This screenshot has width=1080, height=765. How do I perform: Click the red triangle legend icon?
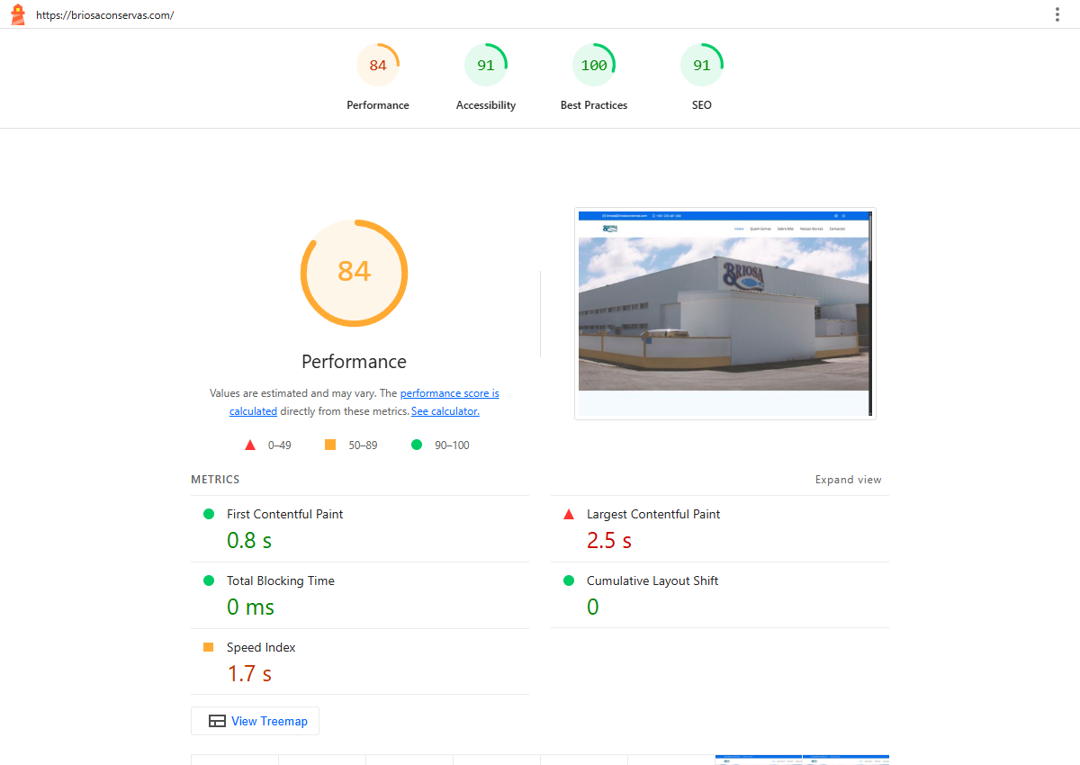pyautogui.click(x=250, y=445)
